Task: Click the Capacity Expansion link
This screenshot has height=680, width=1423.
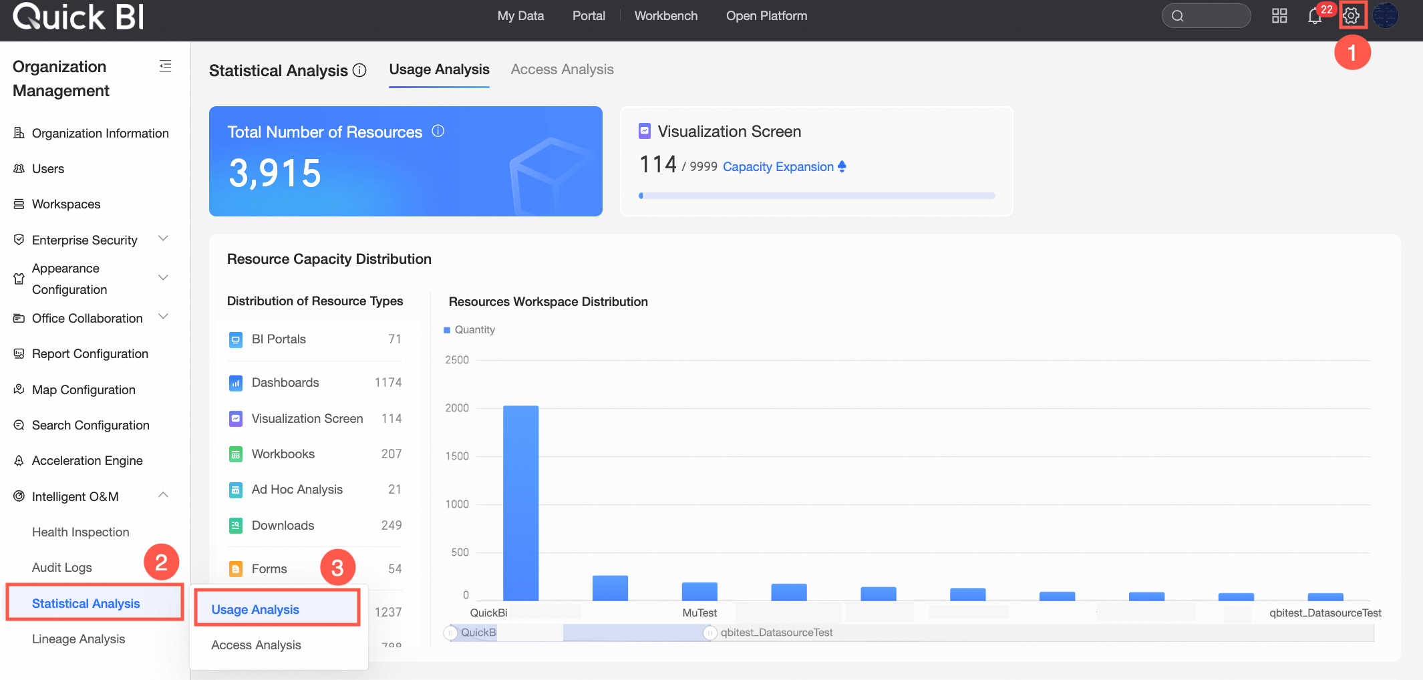Action: point(784,167)
